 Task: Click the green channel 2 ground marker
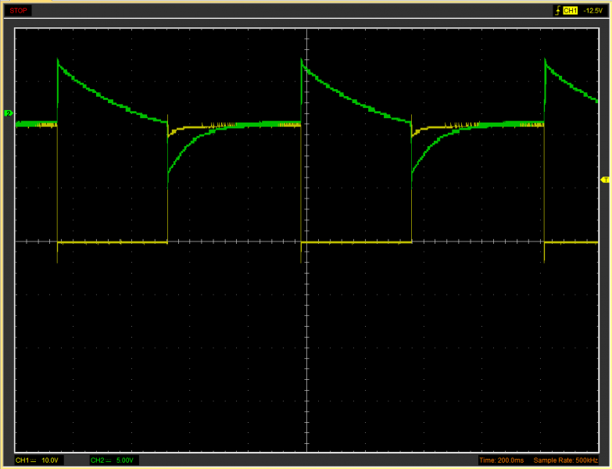tap(9, 113)
